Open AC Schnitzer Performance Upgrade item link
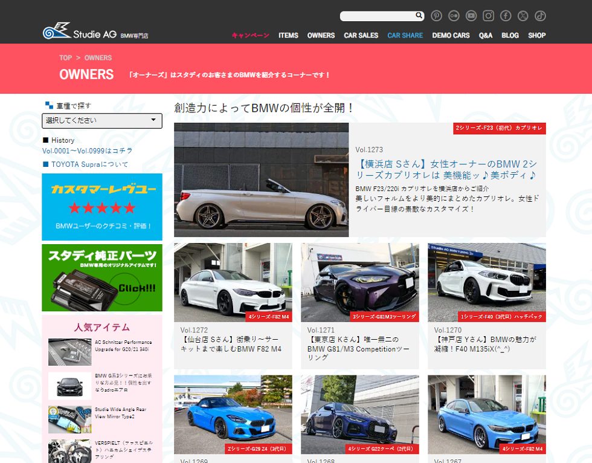592x463 pixels. point(123,346)
